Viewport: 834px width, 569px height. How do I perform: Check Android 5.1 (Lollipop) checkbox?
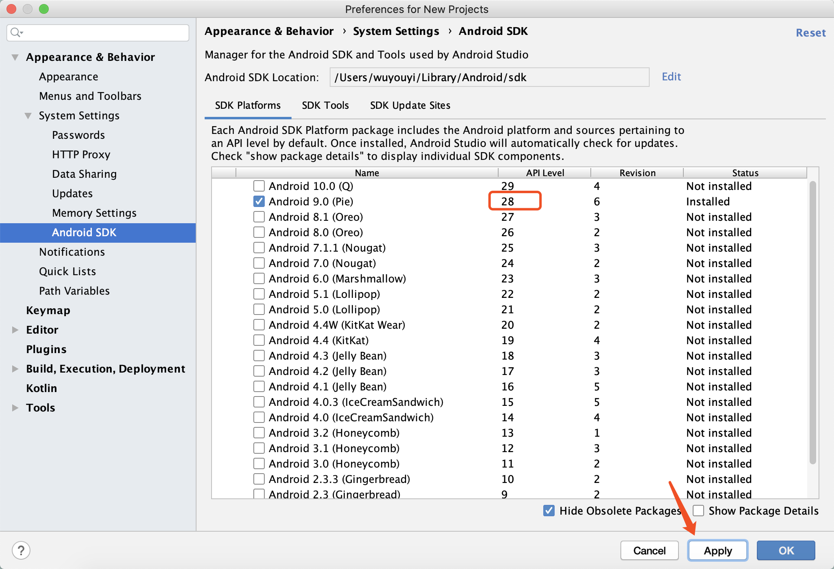tap(259, 294)
